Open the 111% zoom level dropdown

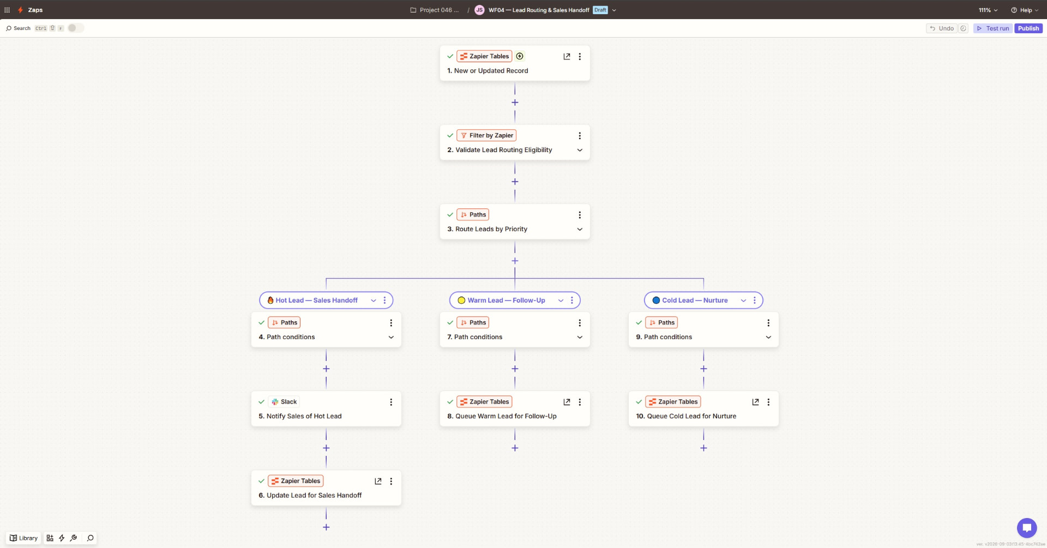click(988, 10)
